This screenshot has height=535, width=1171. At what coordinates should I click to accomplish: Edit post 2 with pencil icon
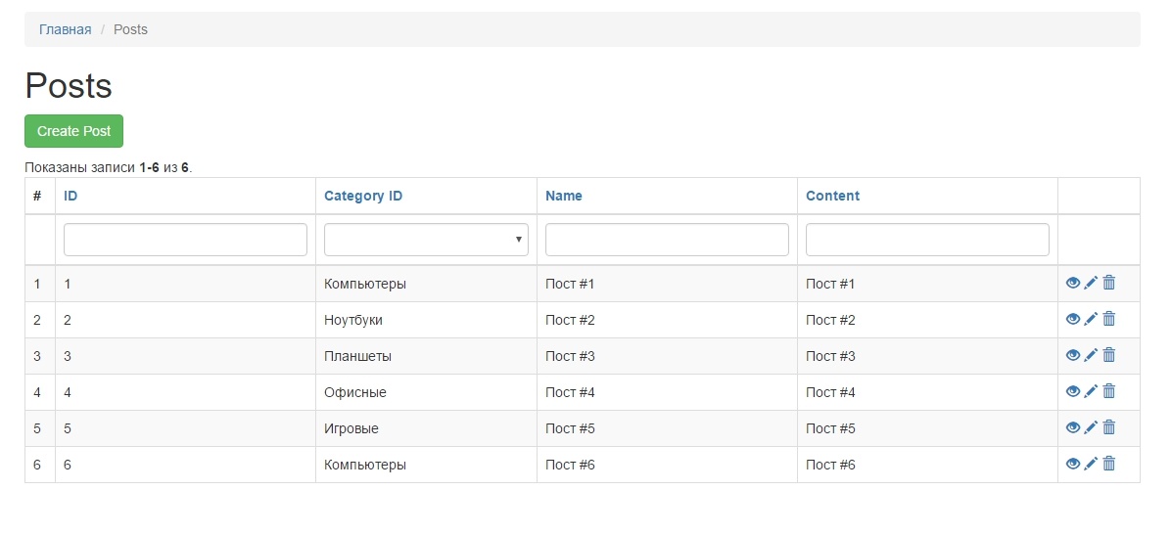point(1091,319)
